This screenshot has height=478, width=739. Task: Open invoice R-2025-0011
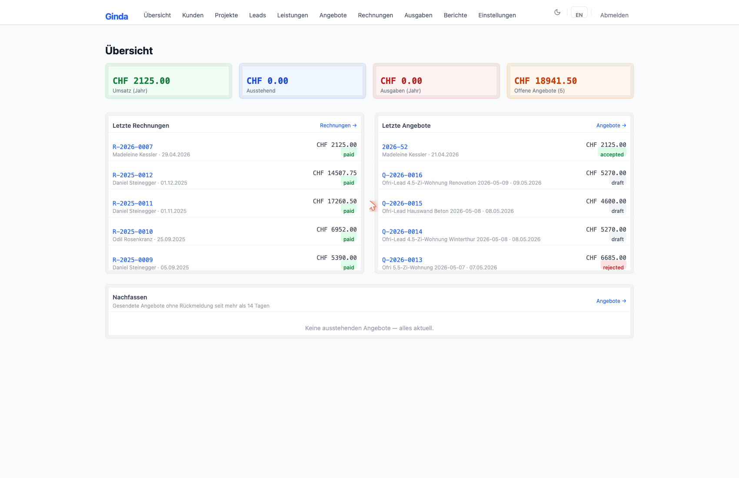(x=133, y=203)
